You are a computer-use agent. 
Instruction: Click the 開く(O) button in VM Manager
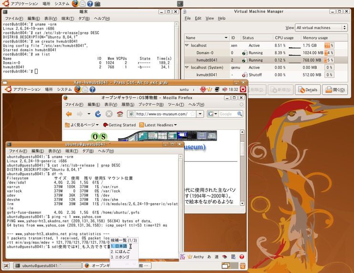(x=335, y=90)
